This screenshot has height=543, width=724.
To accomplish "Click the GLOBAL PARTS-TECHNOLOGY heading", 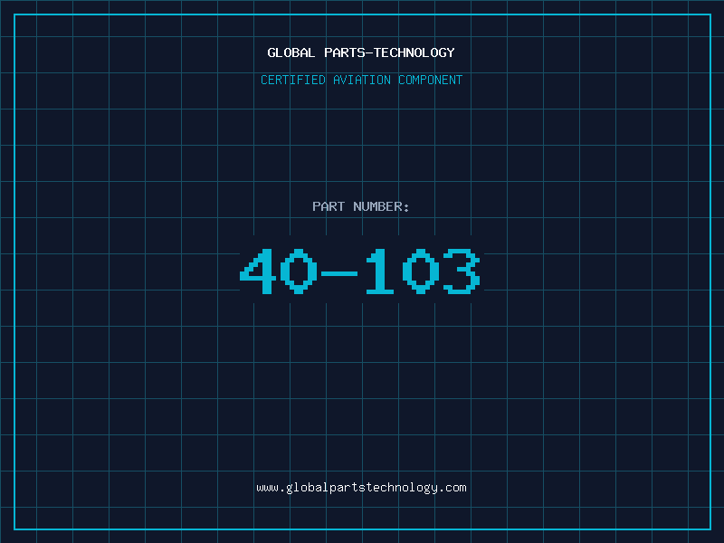I will point(361,52).
